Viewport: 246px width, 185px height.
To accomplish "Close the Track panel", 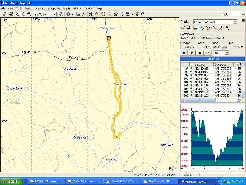I will 243,20.
